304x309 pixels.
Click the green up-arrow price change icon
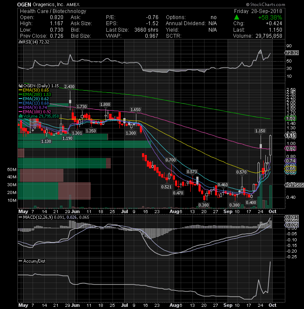(x=236, y=17)
